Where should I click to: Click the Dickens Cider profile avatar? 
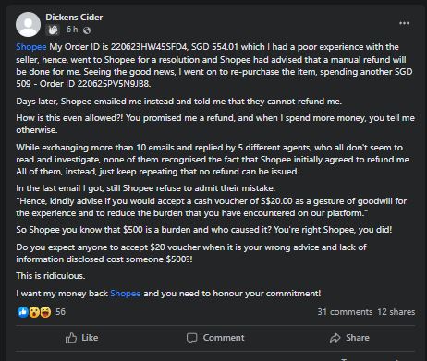pos(28,24)
